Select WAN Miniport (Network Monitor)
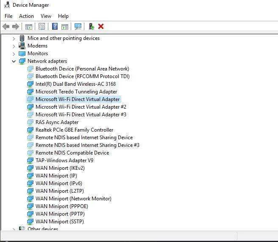This screenshot has height=242, width=278. [x=73, y=199]
